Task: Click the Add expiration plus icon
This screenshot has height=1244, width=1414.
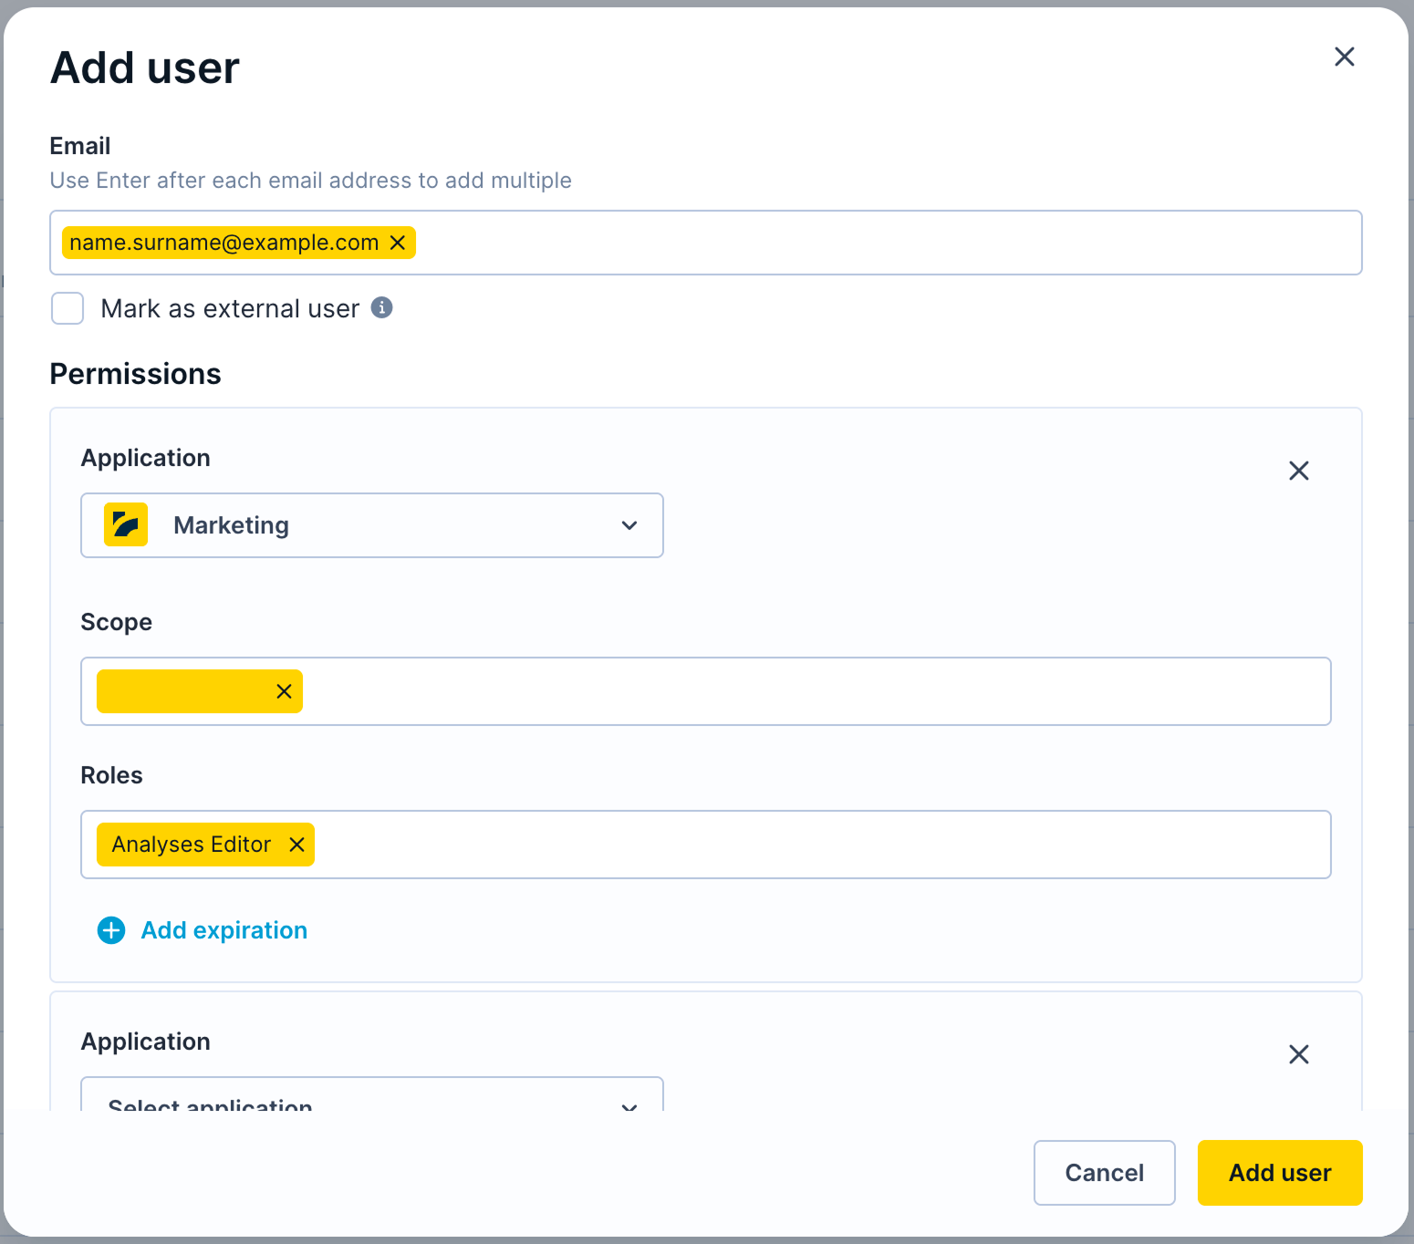Action: [x=111, y=930]
